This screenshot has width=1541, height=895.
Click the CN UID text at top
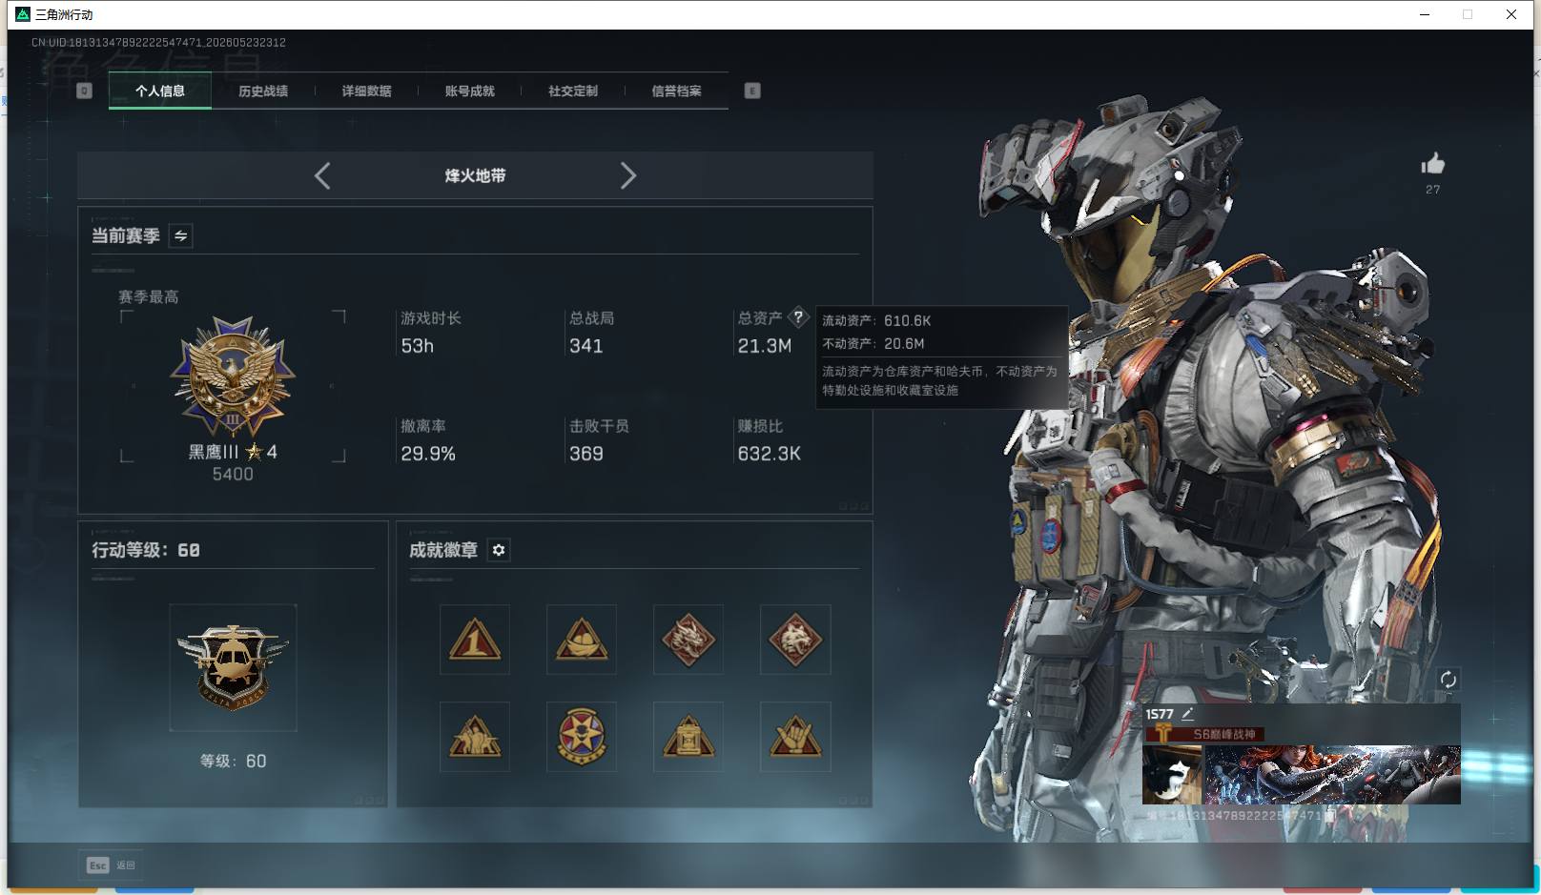click(x=158, y=42)
